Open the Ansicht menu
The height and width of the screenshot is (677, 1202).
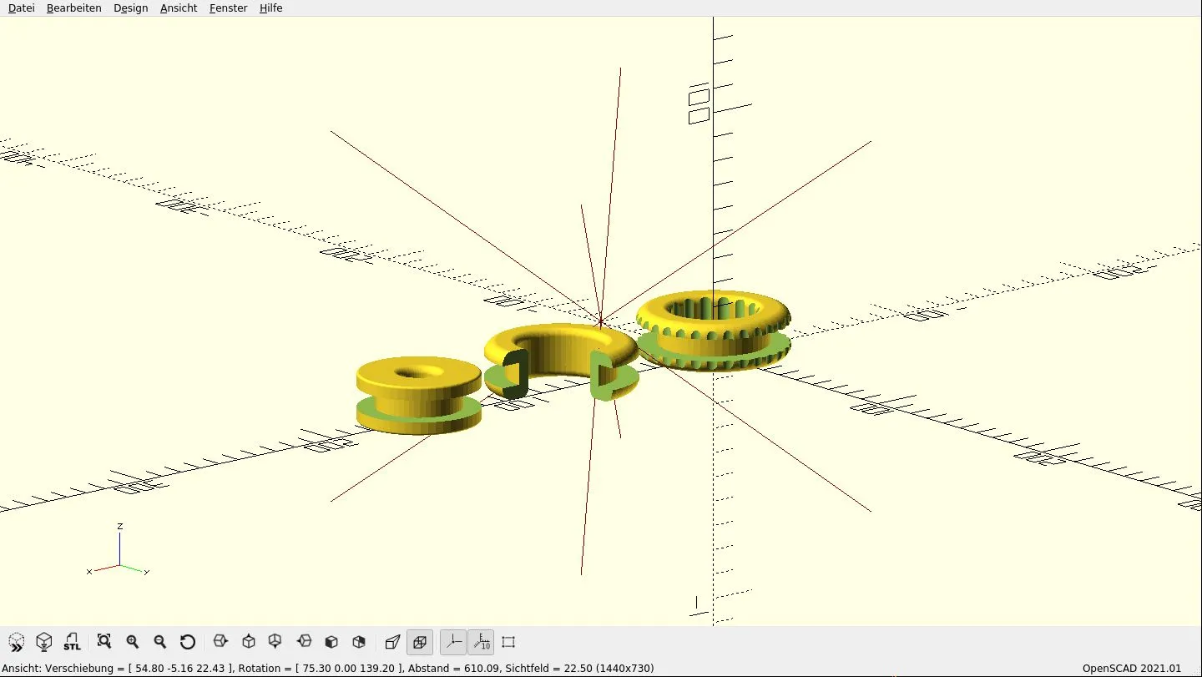coord(179,8)
